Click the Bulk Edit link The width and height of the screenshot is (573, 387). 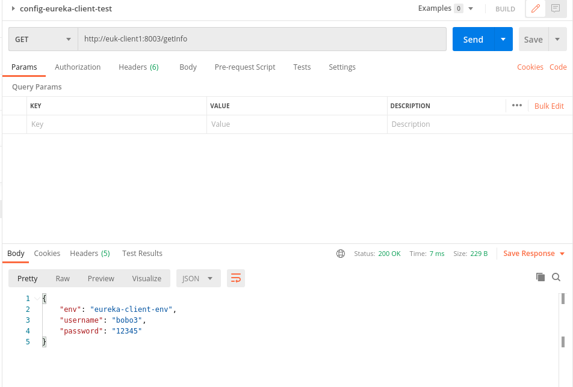click(549, 106)
